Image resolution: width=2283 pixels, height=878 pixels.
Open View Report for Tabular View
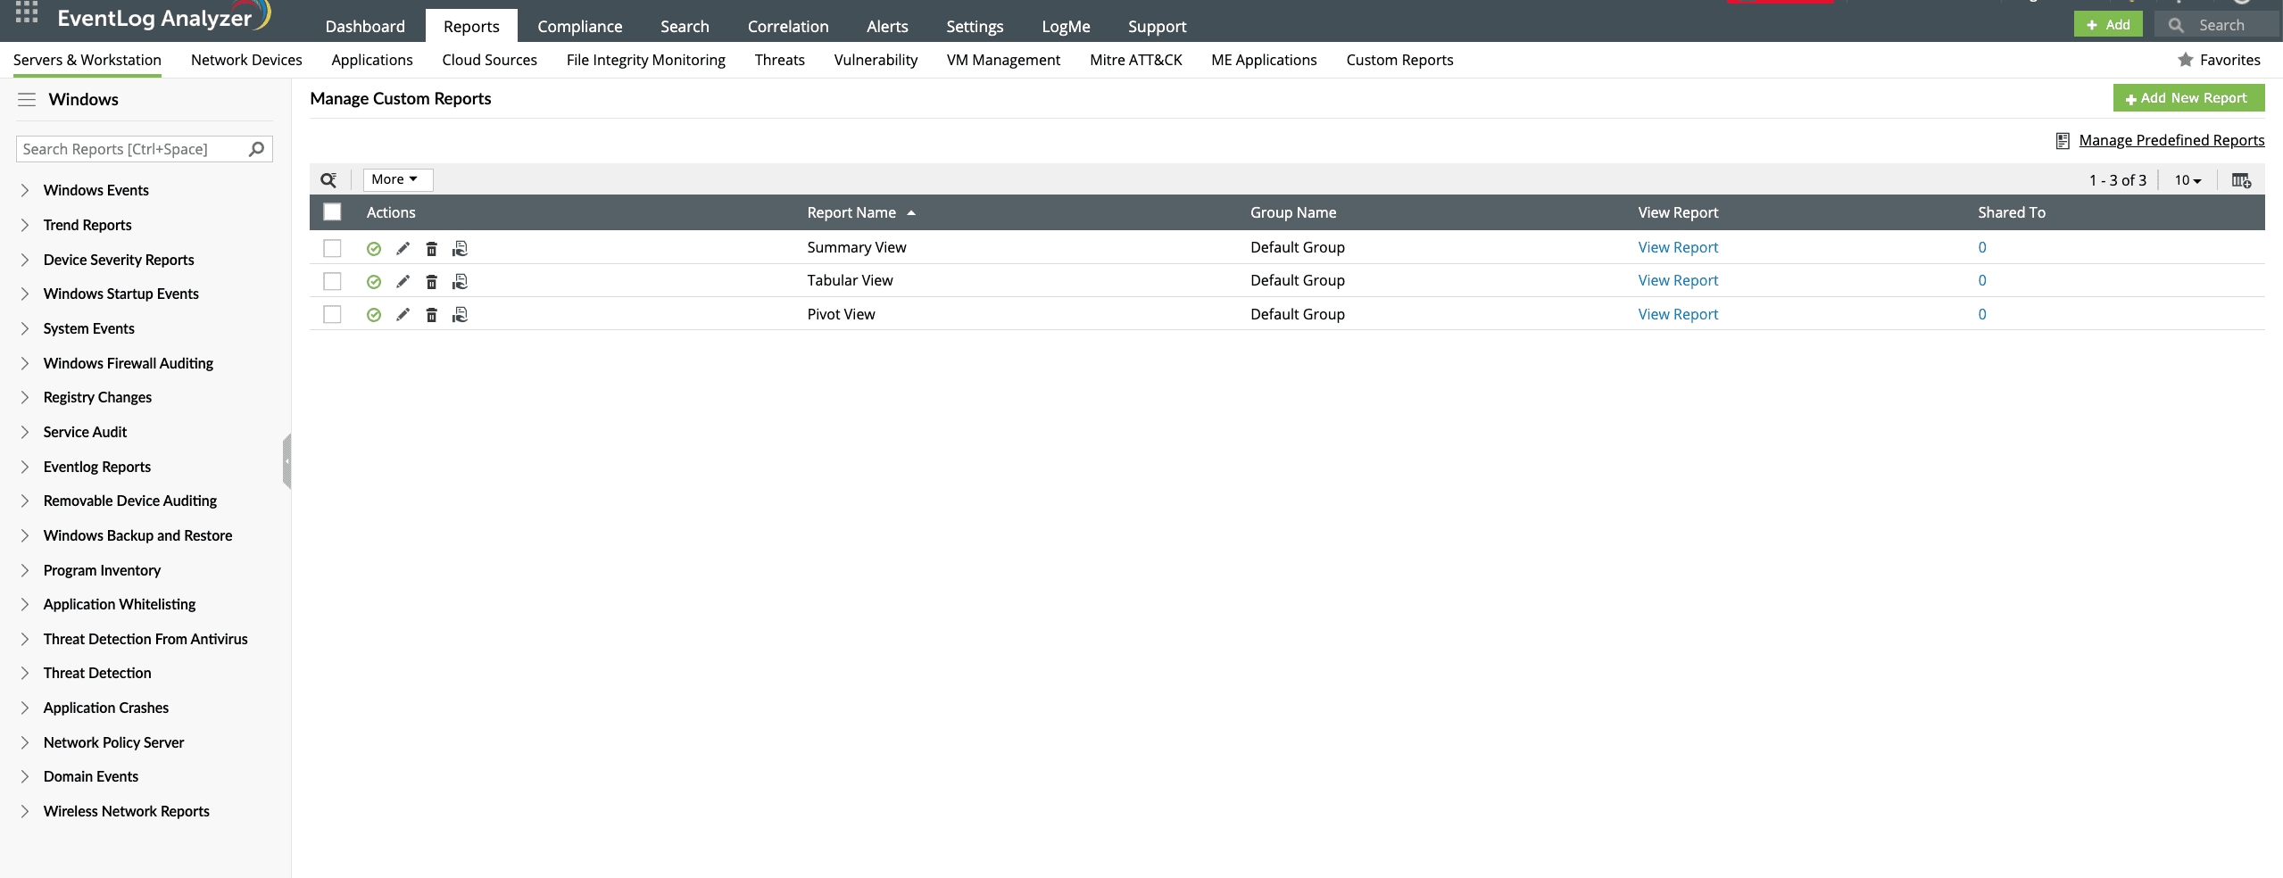(x=1678, y=280)
